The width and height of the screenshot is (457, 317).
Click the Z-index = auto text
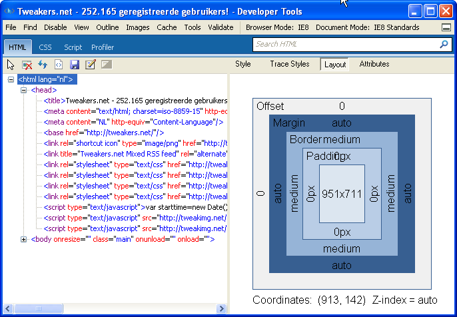coord(404,300)
